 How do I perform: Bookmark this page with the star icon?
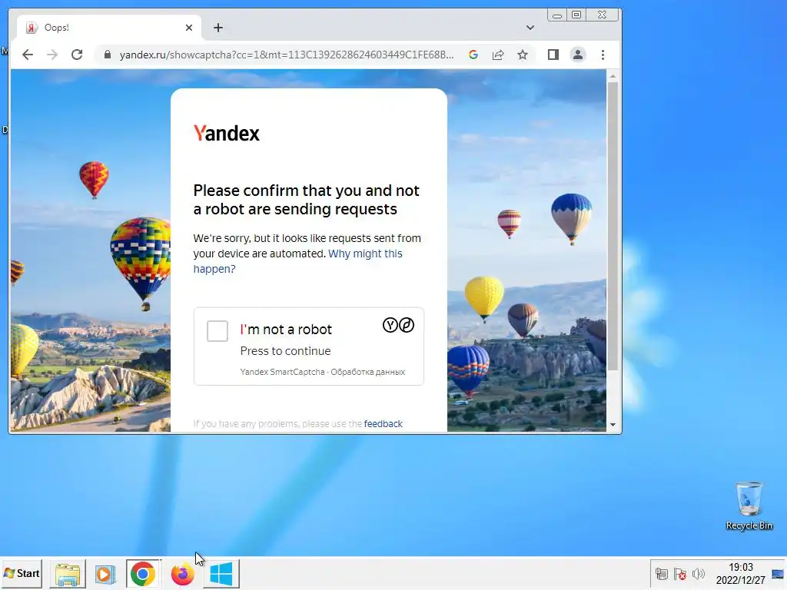tap(523, 55)
